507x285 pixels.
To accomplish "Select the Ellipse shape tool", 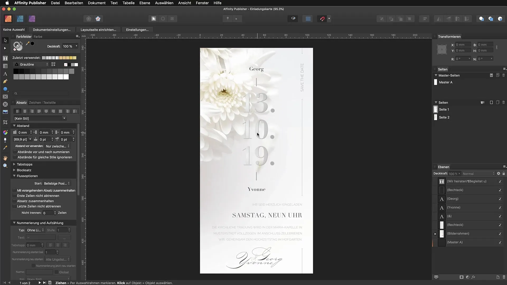I will point(5,89).
